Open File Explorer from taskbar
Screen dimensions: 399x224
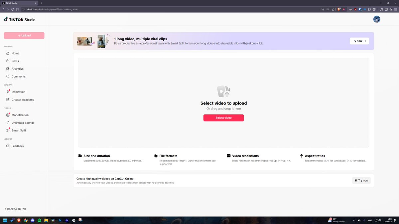coord(46,220)
